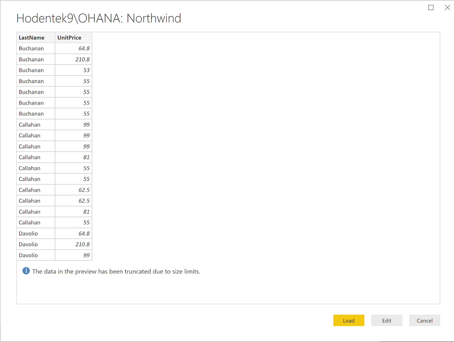Select the last Davolio row showing 99
The height and width of the screenshot is (342, 454).
pos(28,255)
